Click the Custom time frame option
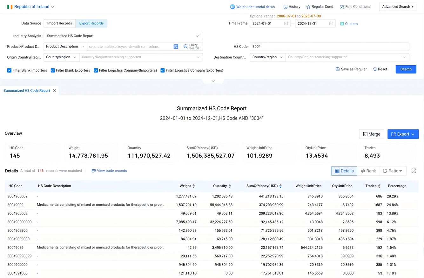 click(x=349, y=24)
